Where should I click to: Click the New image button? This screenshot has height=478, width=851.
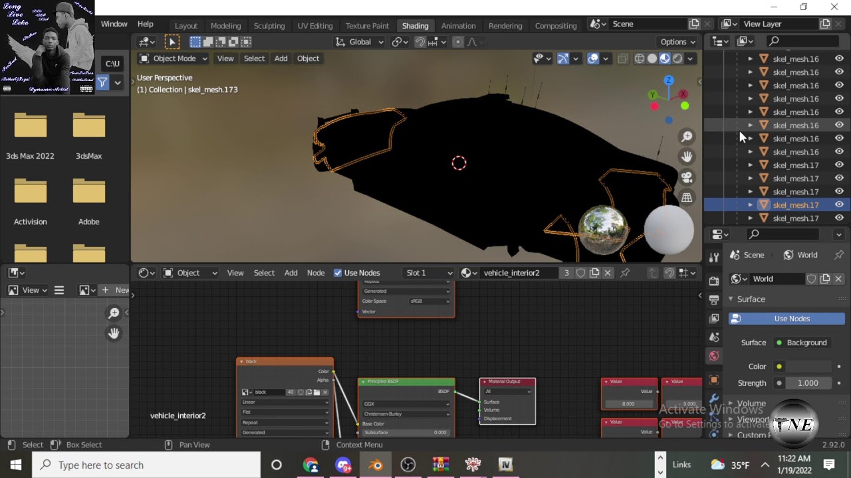pyautogui.click(x=114, y=290)
